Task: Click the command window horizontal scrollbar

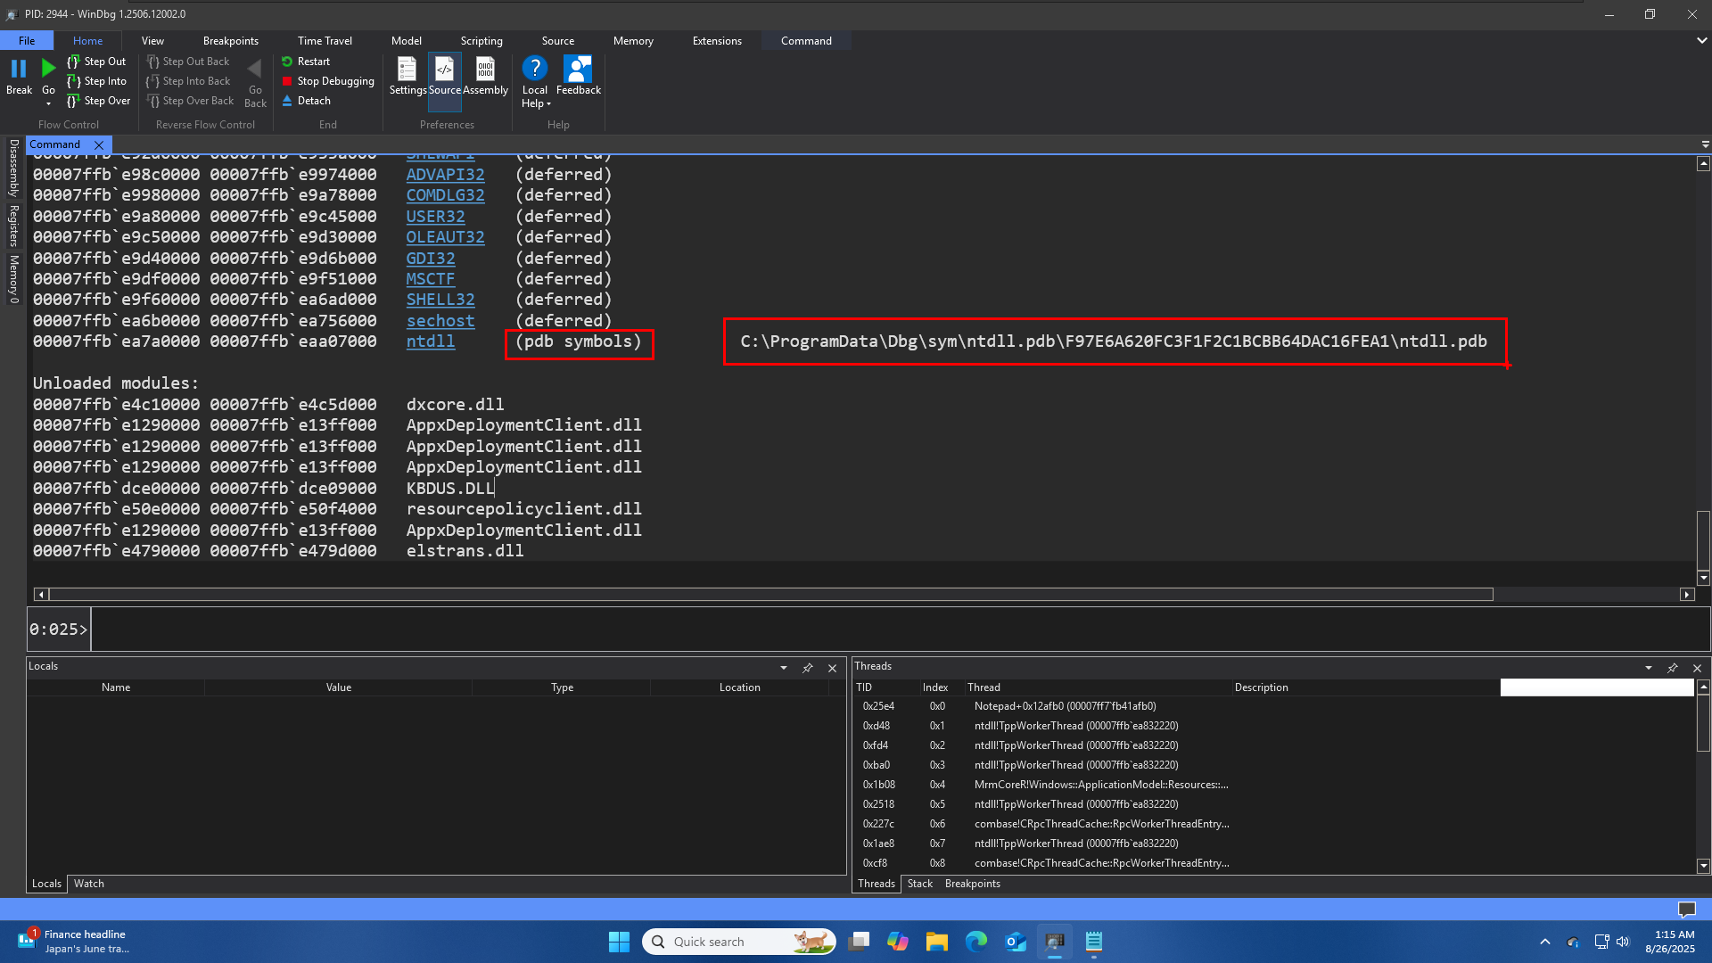Action: coord(771,595)
